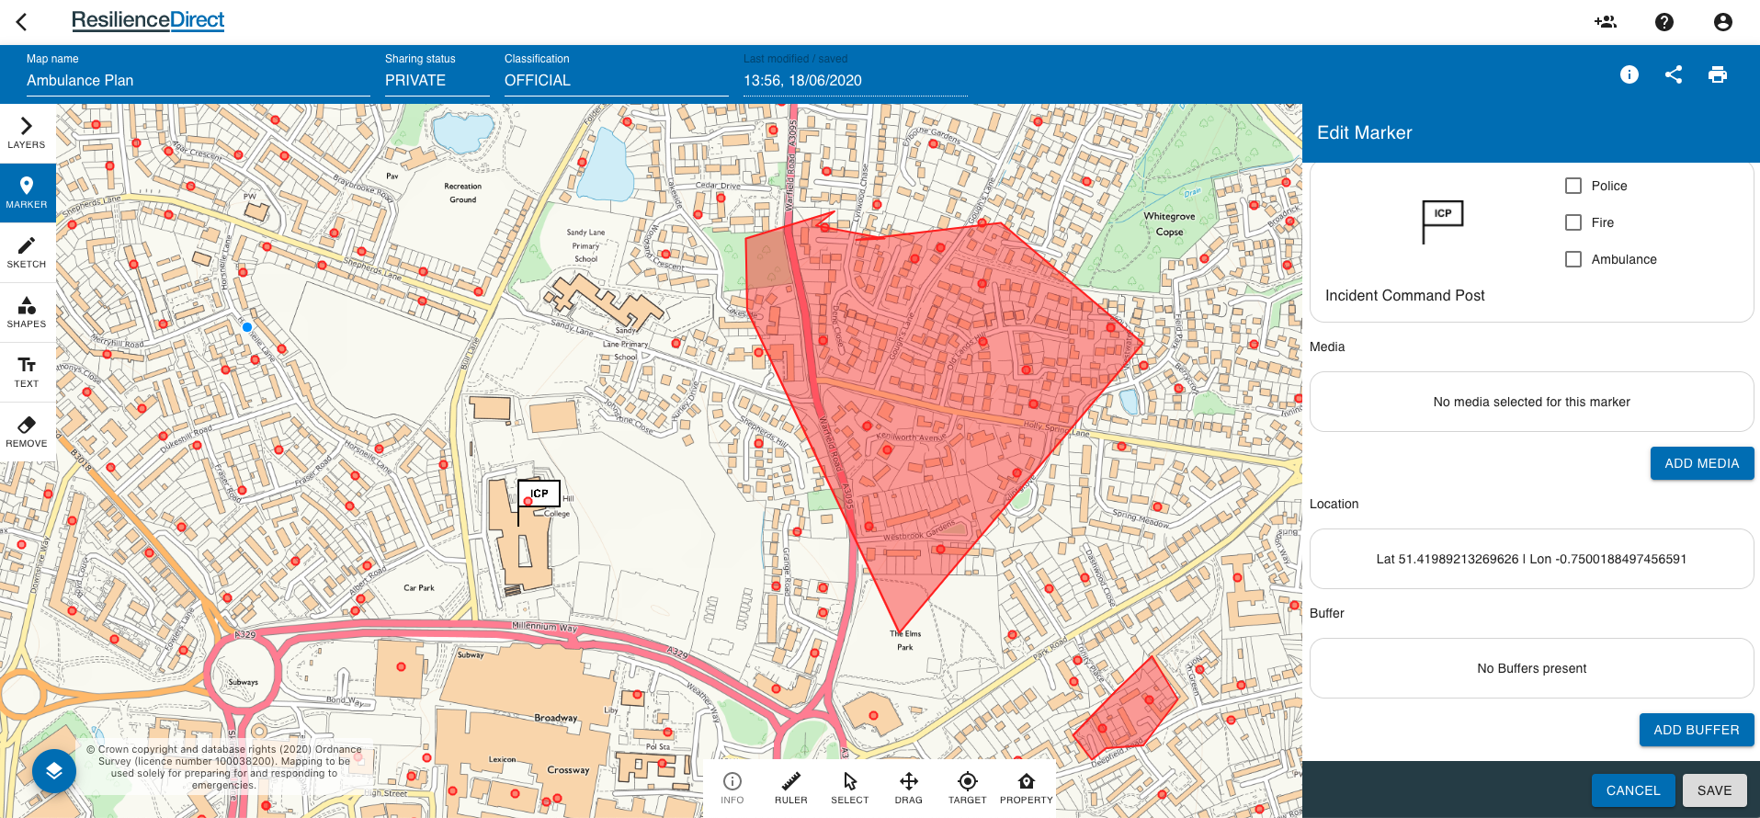Click the ADD BUFFER button
This screenshot has height=818, width=1760.
coord(1697,730)
